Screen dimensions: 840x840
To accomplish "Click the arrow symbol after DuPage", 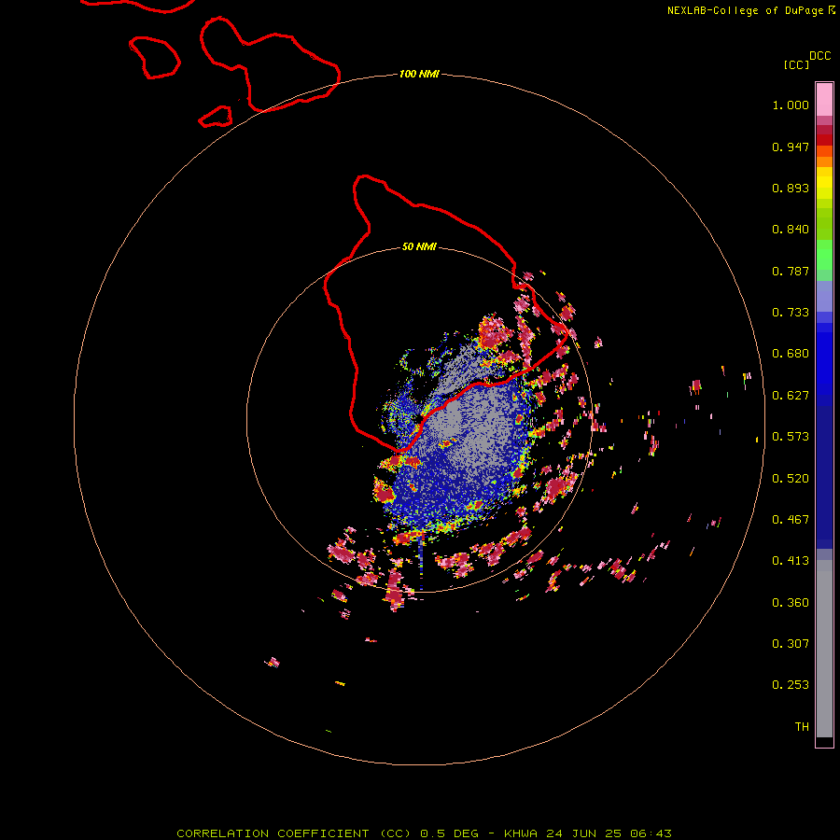I will (832, 10).
